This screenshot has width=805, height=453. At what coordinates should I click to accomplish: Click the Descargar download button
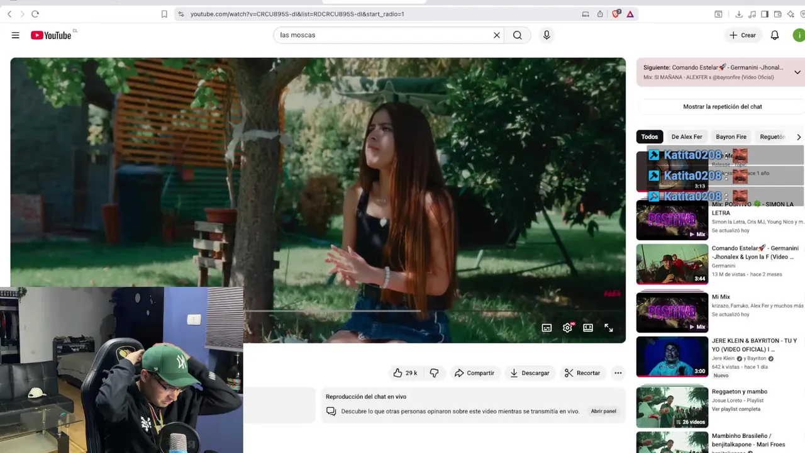[x=530, y=373]
